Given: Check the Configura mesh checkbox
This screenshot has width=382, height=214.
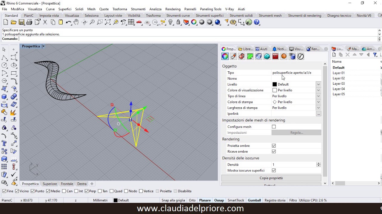Looking at the screenshot, I should coord(274,127).
